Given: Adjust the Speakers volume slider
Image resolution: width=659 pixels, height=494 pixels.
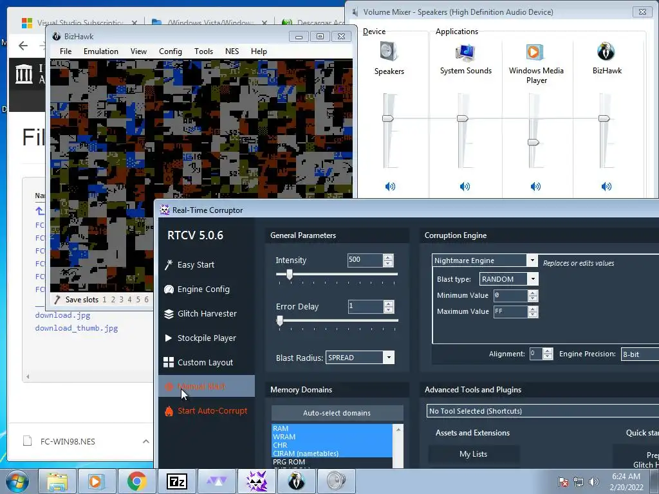Looking at the screenshot, I should pyautogui.click(x=388, y=118).
